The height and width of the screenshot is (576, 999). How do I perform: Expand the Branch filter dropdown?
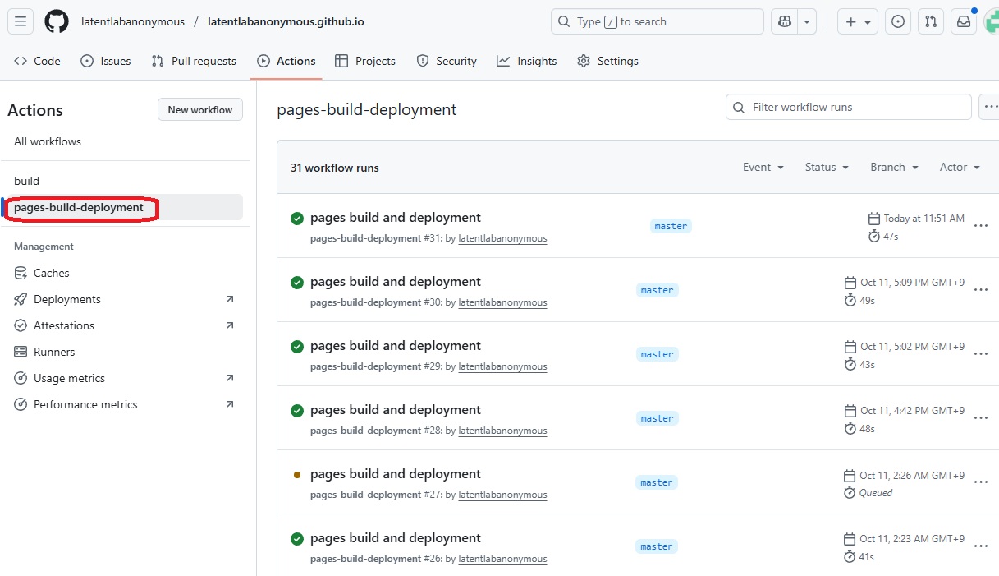coord(894,167)
